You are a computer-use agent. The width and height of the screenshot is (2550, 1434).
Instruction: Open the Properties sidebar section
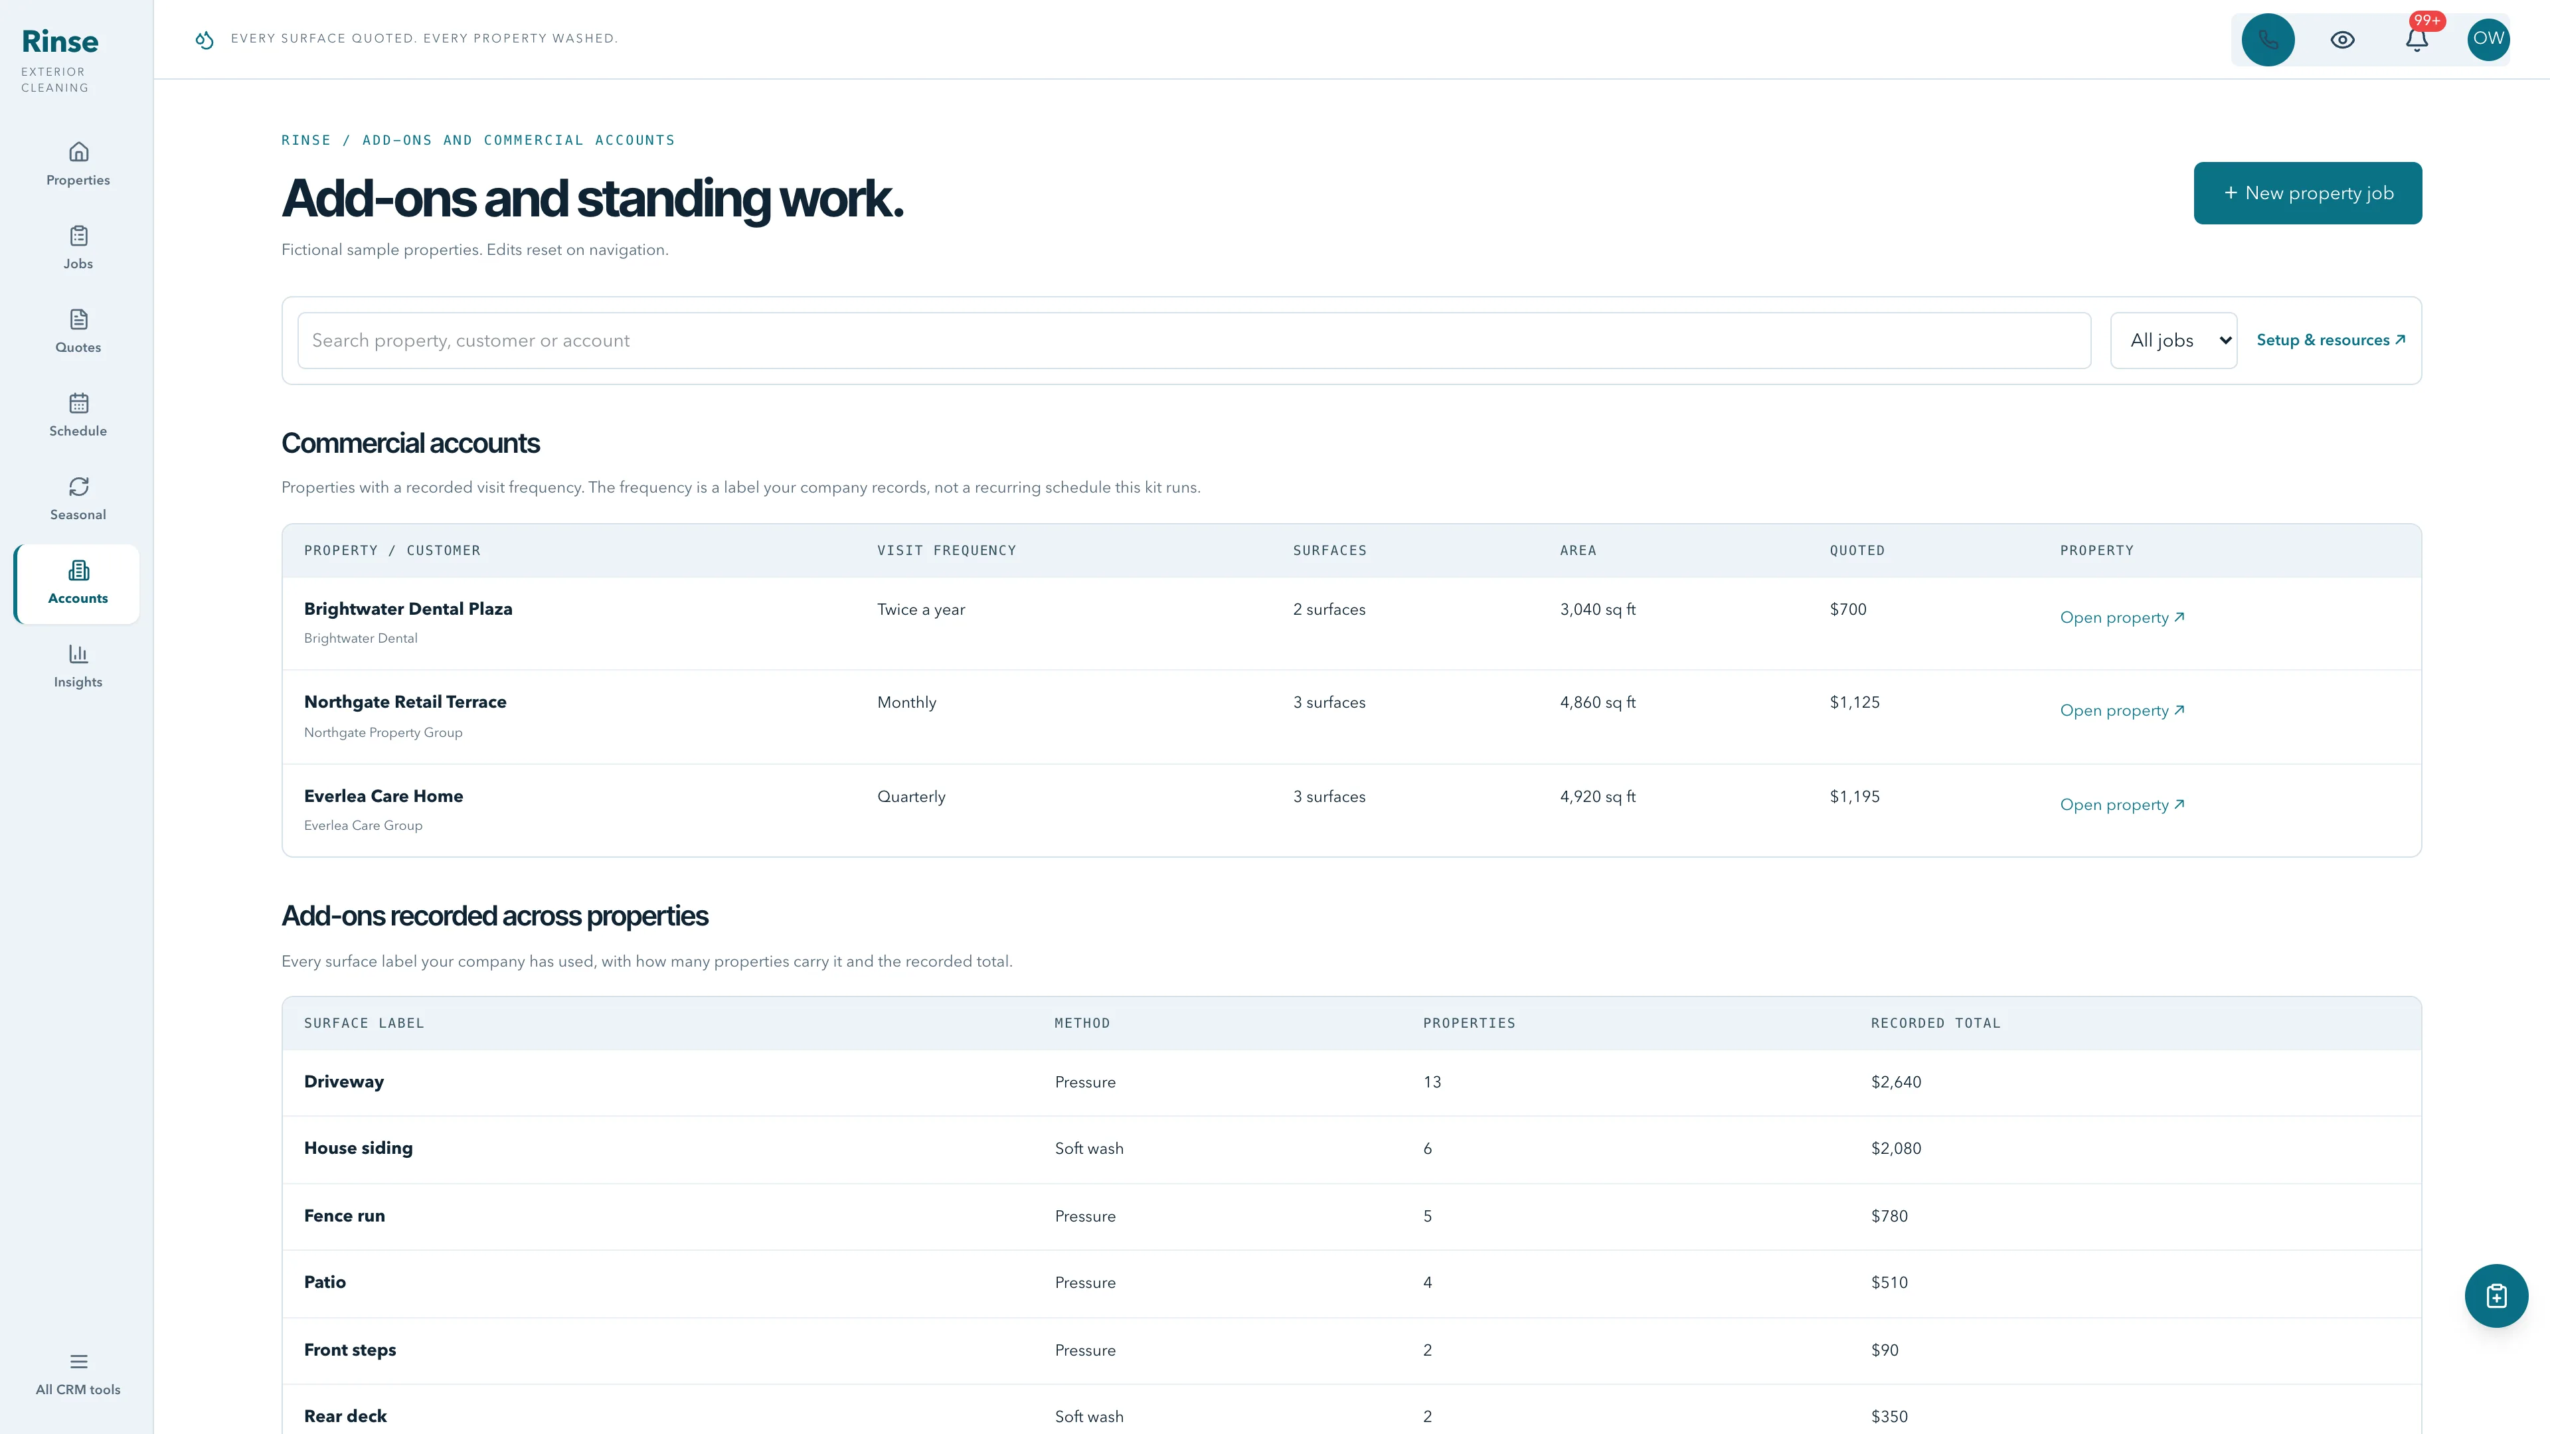[x=77, y=164]
